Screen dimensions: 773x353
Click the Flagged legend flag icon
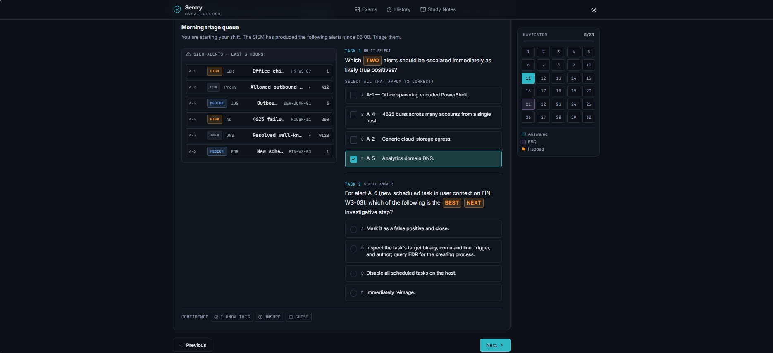tap(524, 149)
